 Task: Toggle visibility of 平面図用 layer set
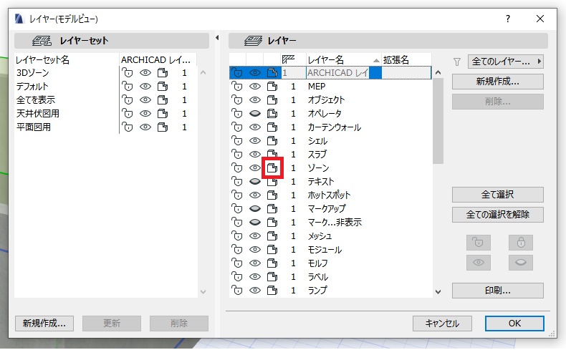pyautogui.click(x=145, y=127)
